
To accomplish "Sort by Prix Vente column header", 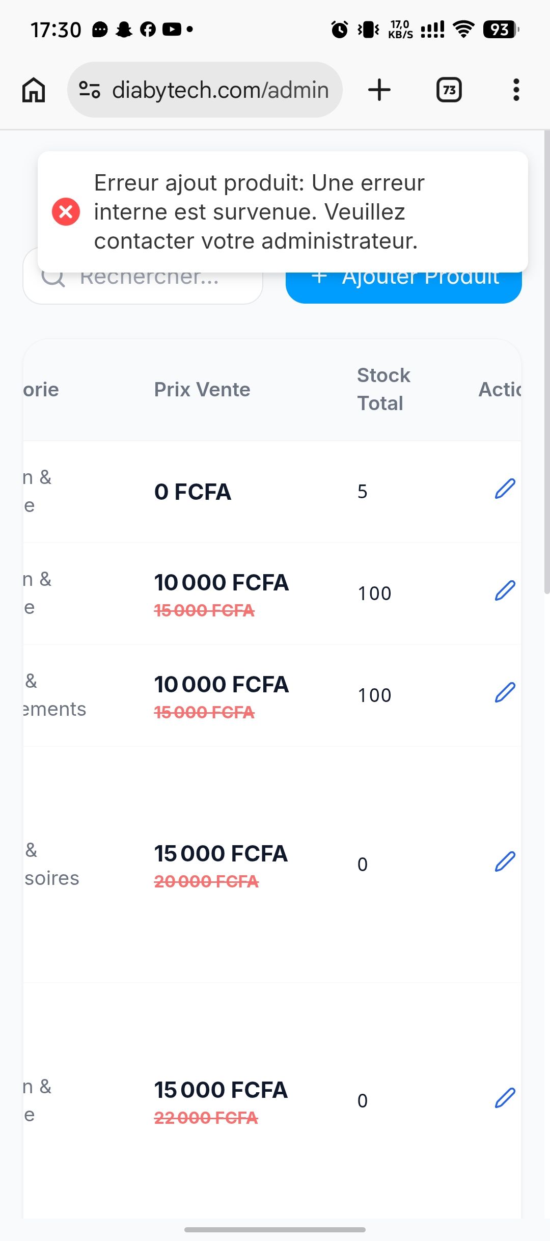I will (202, 390).
